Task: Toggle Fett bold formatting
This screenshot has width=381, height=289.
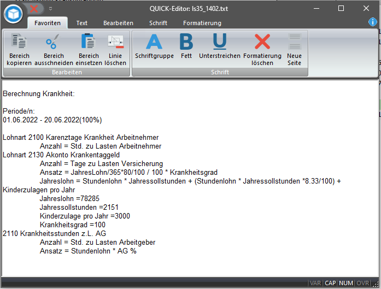Action: pos(186,43)
